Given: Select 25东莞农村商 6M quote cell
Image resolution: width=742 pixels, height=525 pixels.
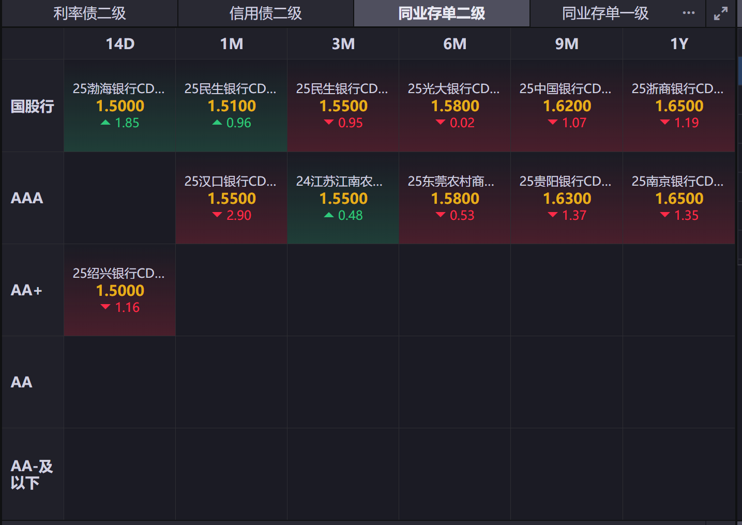Looking at the screenshot, I should 455,198.
